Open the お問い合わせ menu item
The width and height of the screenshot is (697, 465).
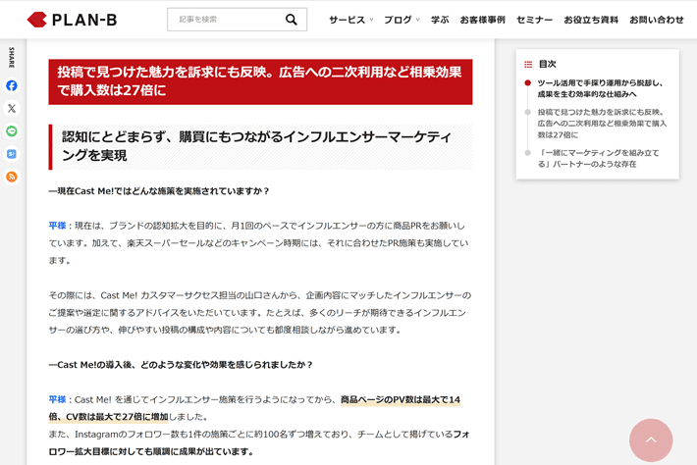(656, 20)
